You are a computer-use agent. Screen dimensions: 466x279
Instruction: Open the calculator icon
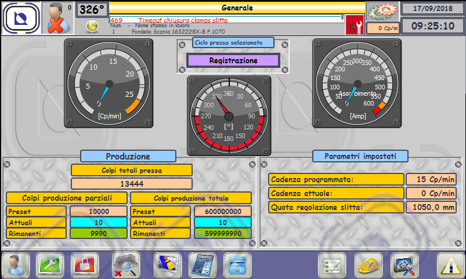point(202,266)
